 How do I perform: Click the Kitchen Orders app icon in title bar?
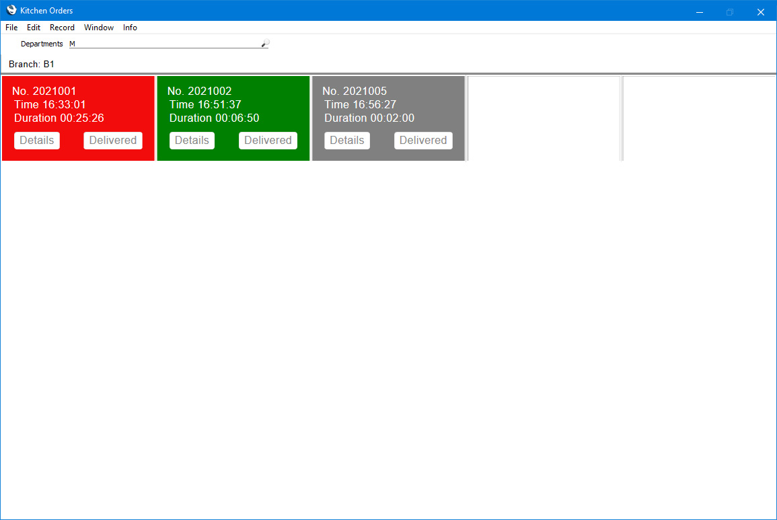tap(11, 10)
